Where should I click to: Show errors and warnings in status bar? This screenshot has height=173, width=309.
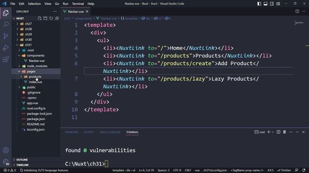coord(10,170)
